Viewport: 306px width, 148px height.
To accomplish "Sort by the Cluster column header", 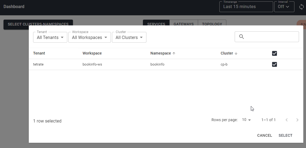I will 227,53.
